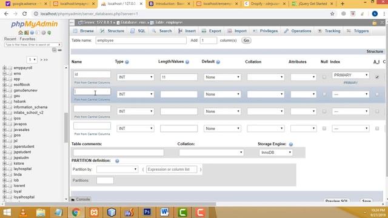Open Attributes dropdown in fourth column row

click(x=303, y=128)
